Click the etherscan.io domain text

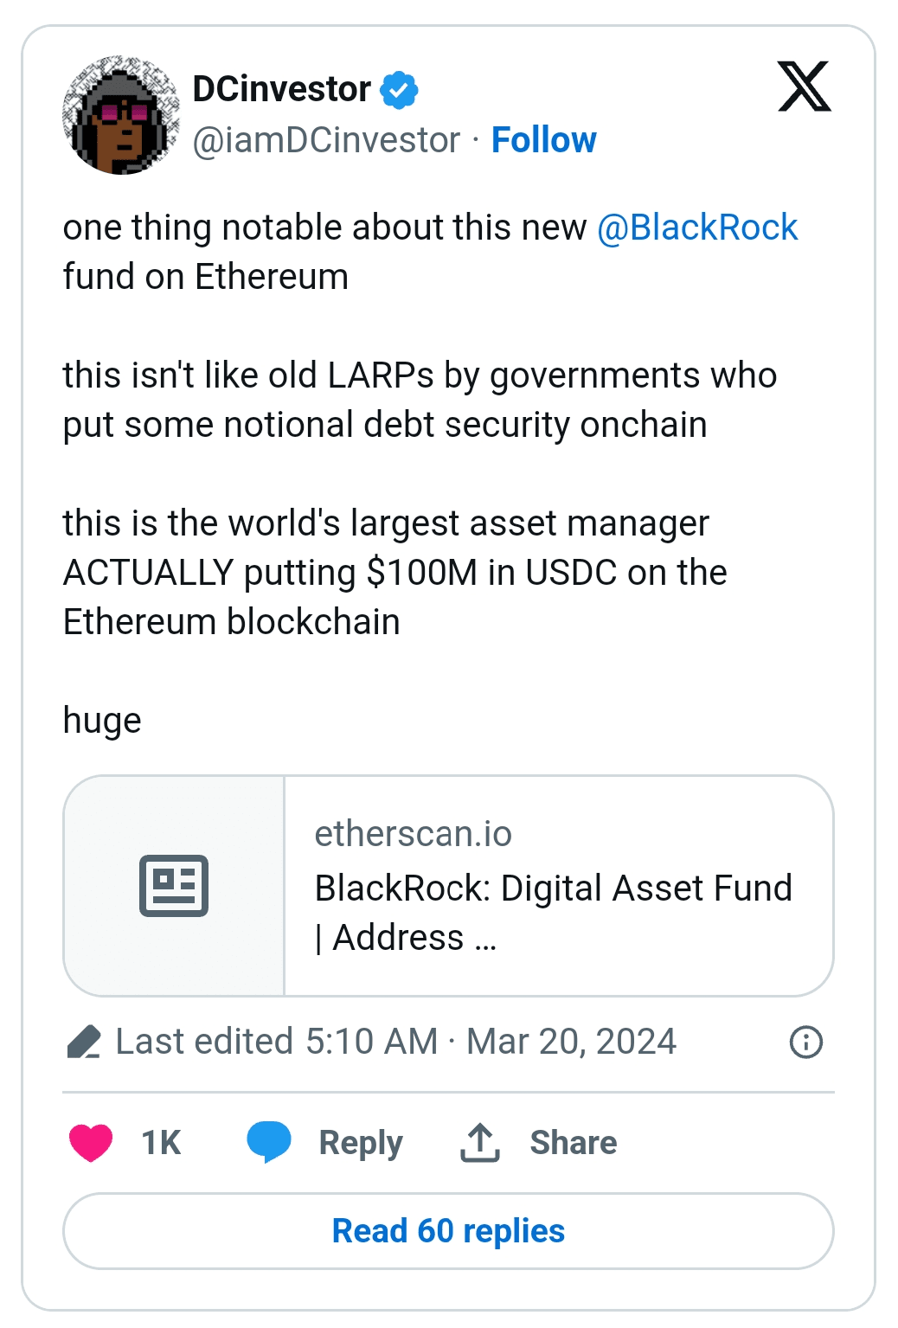414,834
